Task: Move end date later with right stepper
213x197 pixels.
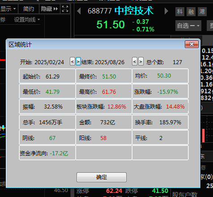Action: pos(141,61)
